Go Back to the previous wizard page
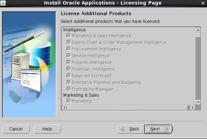The height and width of the screenshot is (139, 207). (x=130, y=129)
